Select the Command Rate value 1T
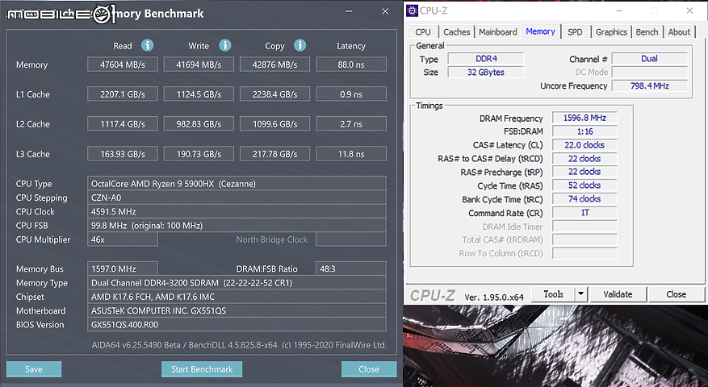This screenshot has width=708, height=387. click(584, 212)
